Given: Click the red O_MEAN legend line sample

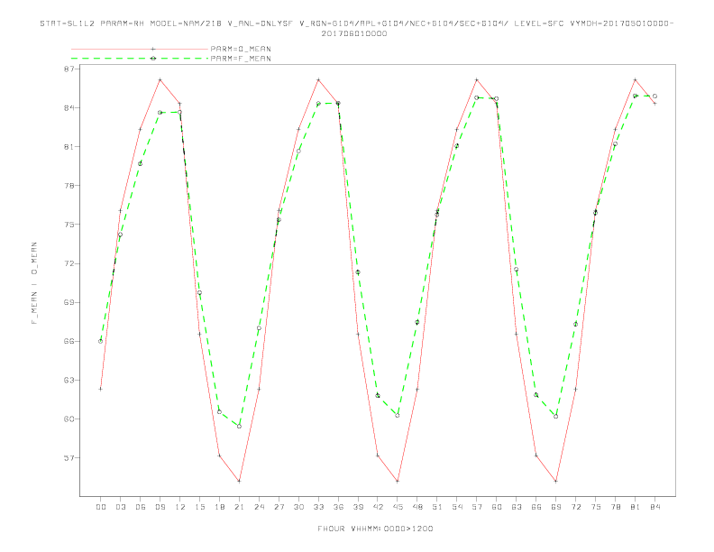Looking at the screenshot, I should pyautogui.click(x=140, y=49).
